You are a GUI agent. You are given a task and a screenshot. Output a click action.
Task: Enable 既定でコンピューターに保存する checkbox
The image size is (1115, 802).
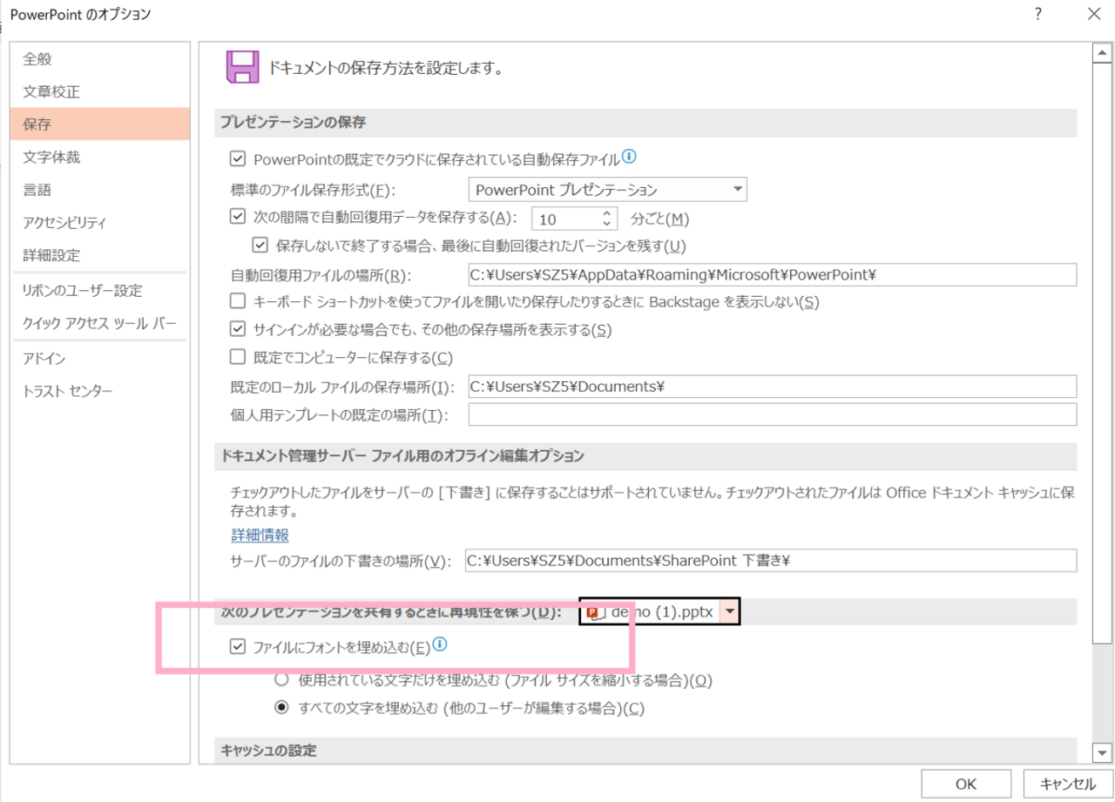pos(236,356)
